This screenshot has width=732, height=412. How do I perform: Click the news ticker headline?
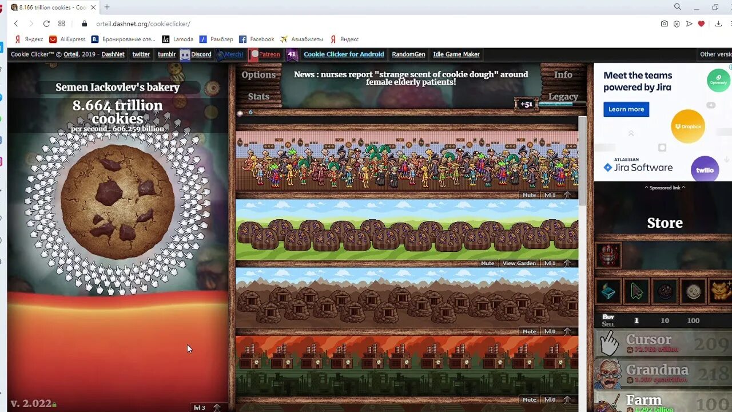411,78
